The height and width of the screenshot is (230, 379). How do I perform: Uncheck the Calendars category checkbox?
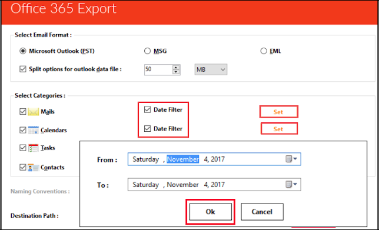pyautogui.click(x=23, y=130)
